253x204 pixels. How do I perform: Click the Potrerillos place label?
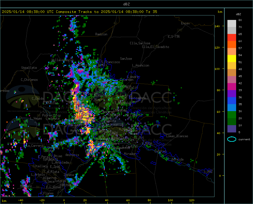[51, 115]
